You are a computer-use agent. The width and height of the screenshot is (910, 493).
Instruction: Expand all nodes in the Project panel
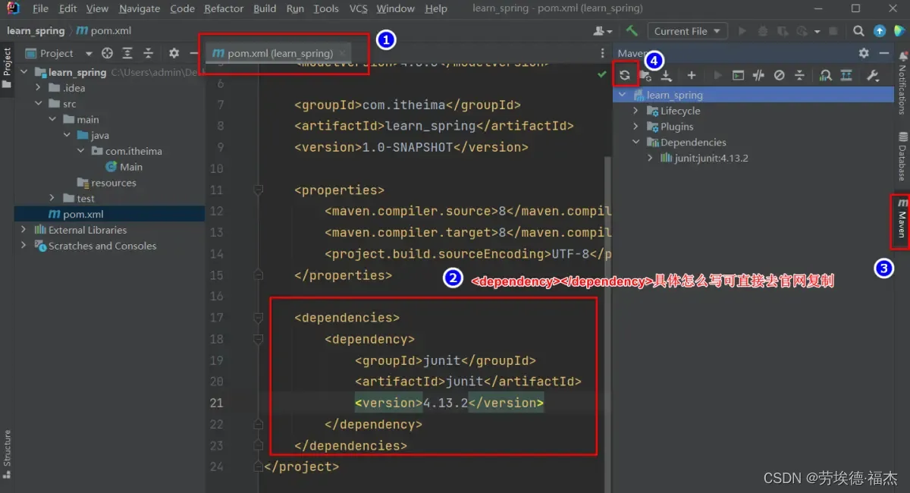(x=127, y=53)
